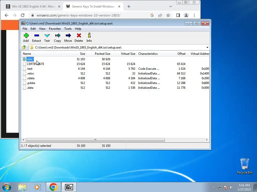Open the Edit menu in 7-Zip
The image size is (257, 192).
[x=33, y=29]
